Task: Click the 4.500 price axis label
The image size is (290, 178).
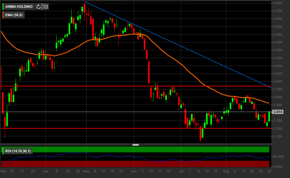Action: pos(278,27)
